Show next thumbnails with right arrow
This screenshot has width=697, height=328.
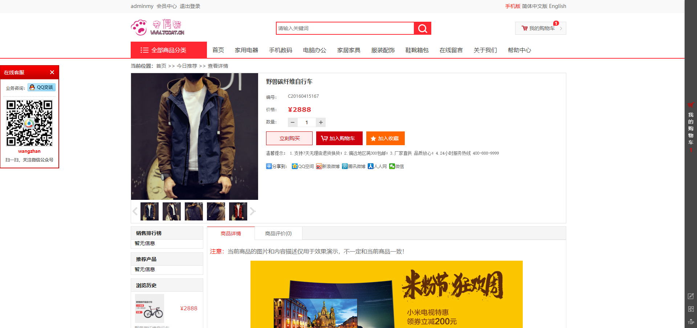pos(253,211)
